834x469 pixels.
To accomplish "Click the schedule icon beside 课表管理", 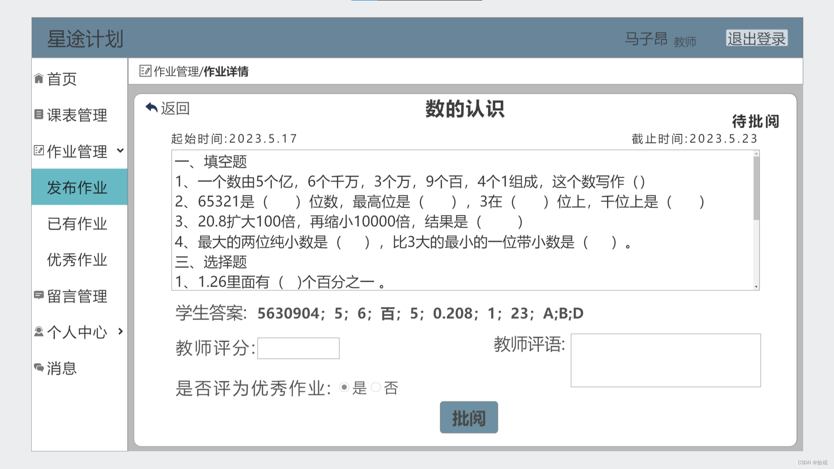I will (x=39, y=114).
